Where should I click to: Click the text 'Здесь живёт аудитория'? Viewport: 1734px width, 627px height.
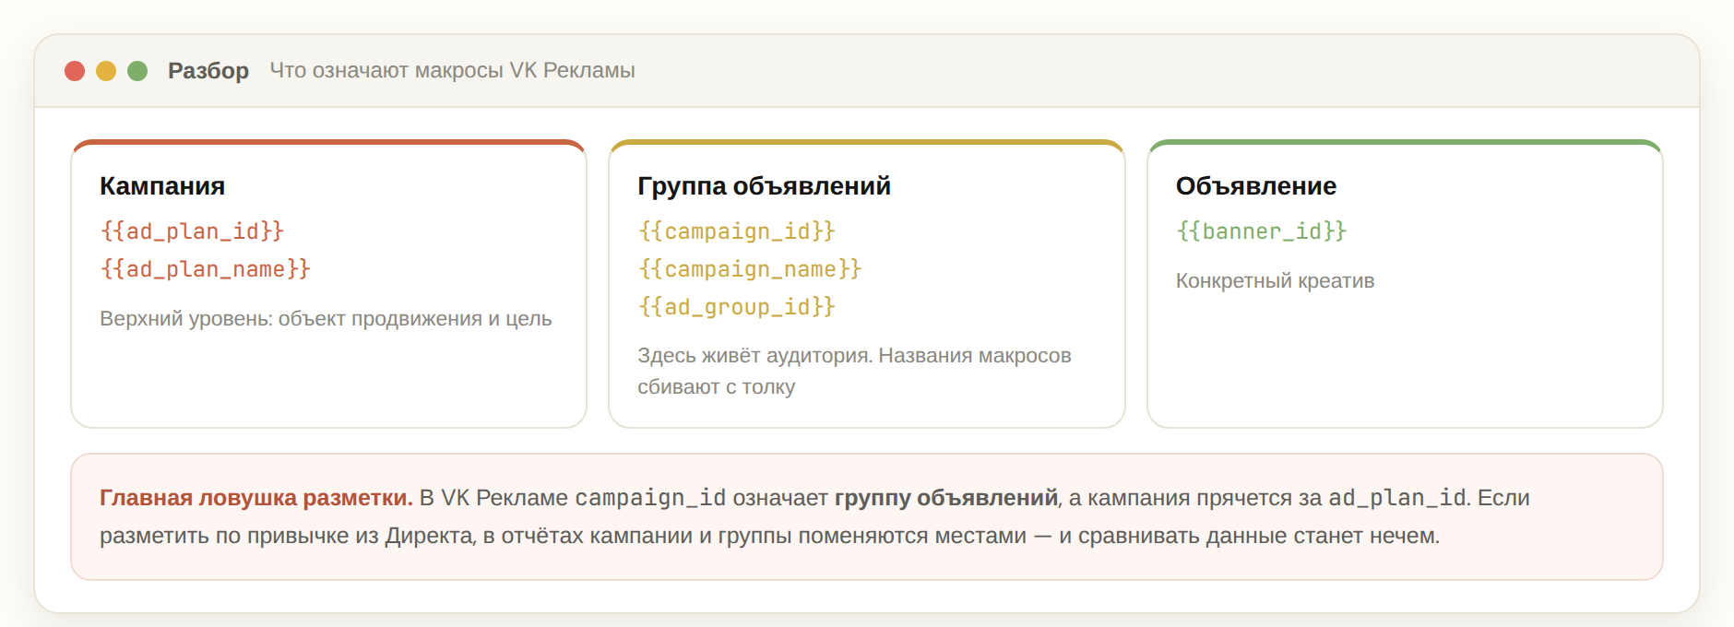click(x=754, y=356)
